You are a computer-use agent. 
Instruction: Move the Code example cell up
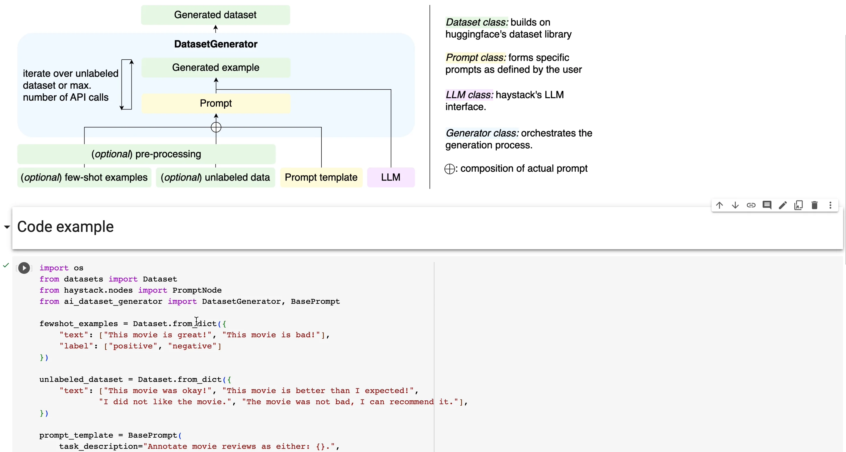click(x=719, y=205)
